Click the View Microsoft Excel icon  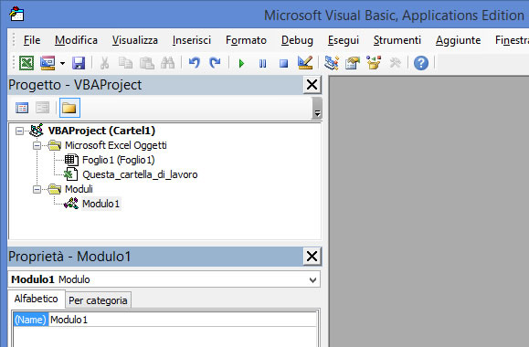(26, 63)
